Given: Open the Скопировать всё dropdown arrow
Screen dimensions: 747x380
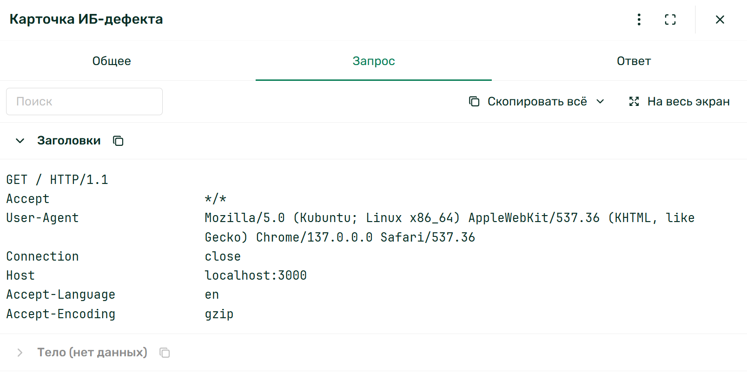Looking at the screenshot, I should (600, 101).
